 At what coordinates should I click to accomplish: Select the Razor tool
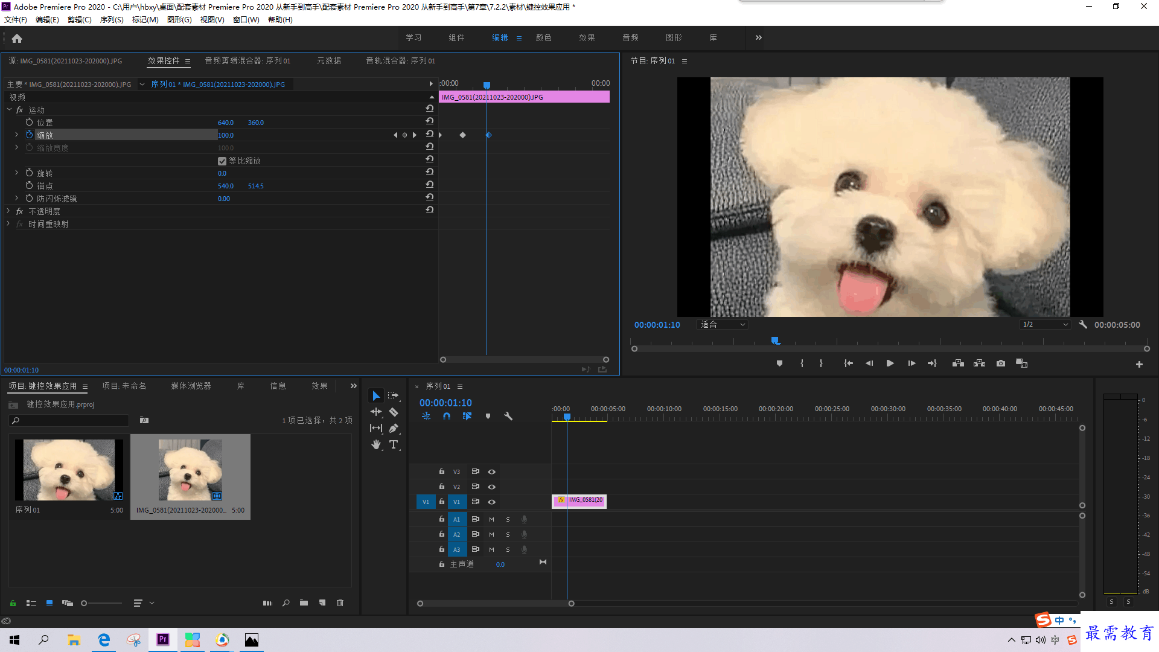point(393,412)
